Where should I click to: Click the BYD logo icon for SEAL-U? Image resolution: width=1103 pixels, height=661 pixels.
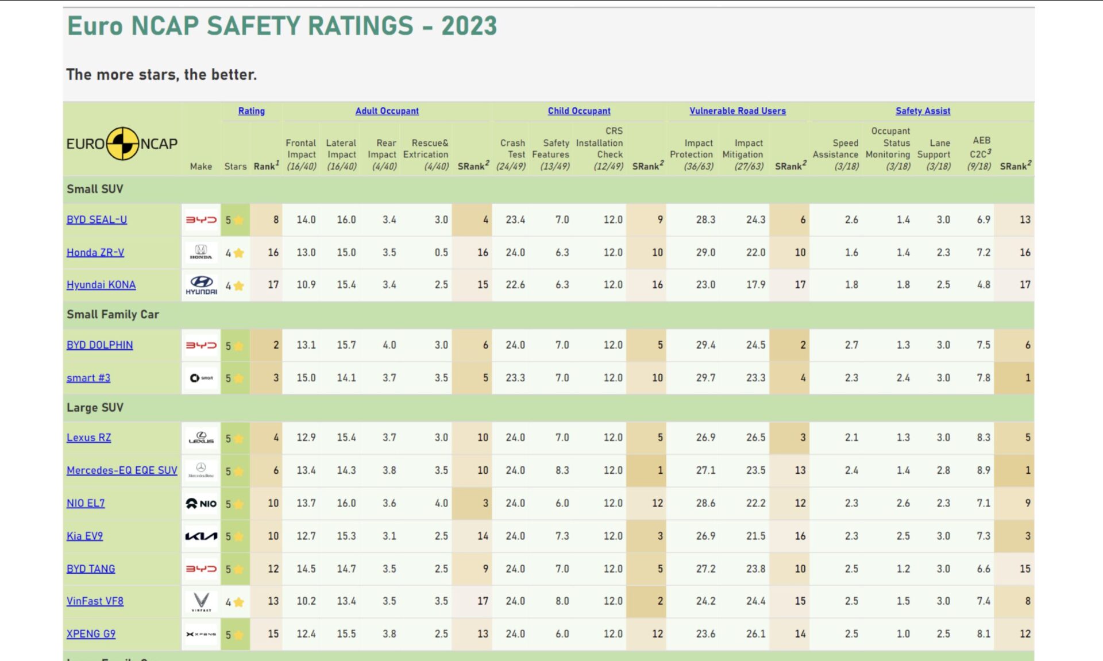tap(200, 219)
